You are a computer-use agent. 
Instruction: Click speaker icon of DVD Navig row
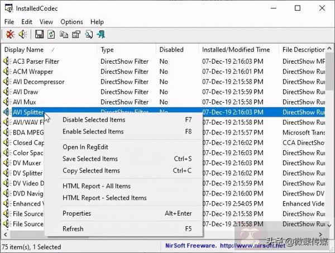click(x=7, y=193)
